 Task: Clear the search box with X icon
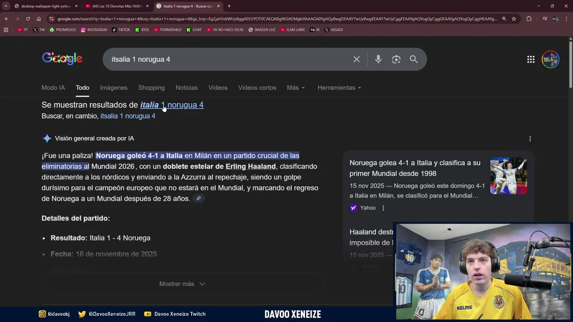click(x=356, y=59)
